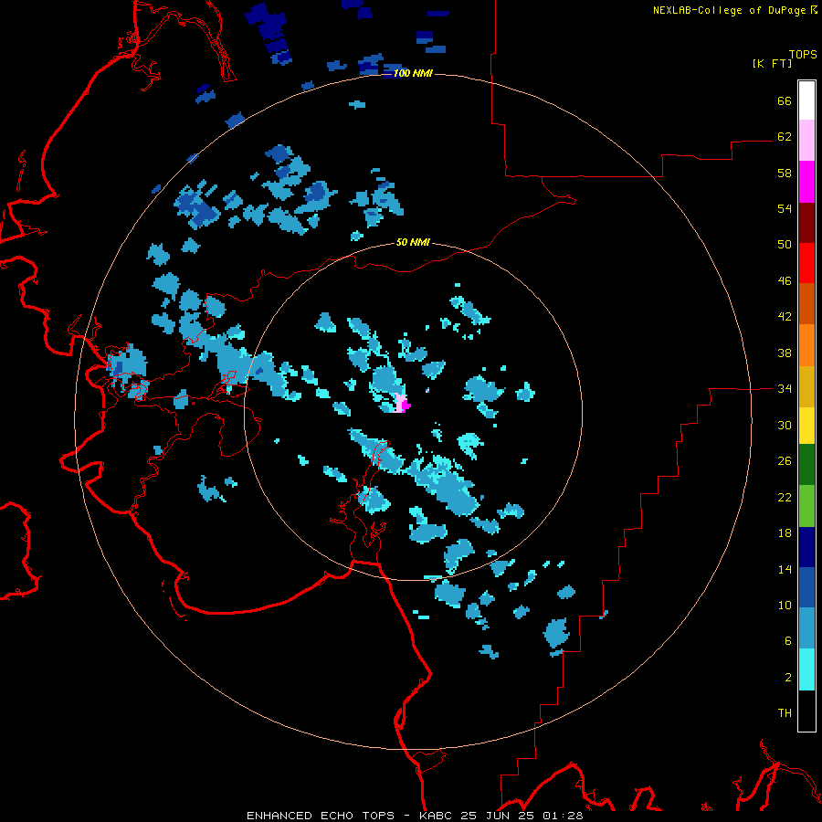The height and width of the screenshot is (822, 822).
Task: Click the legend value 26
Action: (x=785, y=461)
